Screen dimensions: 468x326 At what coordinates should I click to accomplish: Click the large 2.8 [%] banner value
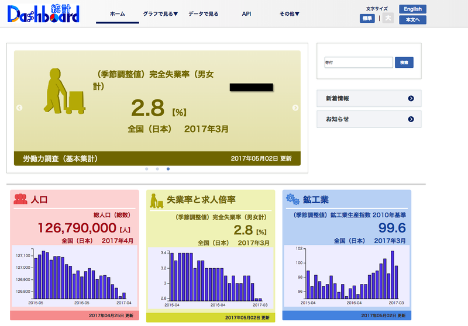159,108
